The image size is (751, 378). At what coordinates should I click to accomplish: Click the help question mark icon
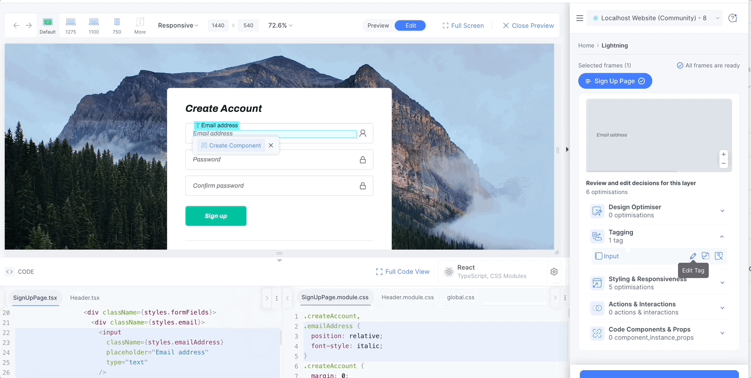coord(733,18)
